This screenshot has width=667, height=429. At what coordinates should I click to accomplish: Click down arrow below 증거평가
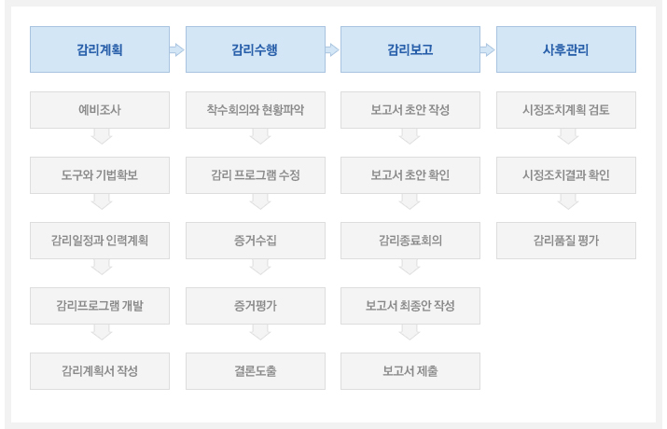click(x=260, y=333)
